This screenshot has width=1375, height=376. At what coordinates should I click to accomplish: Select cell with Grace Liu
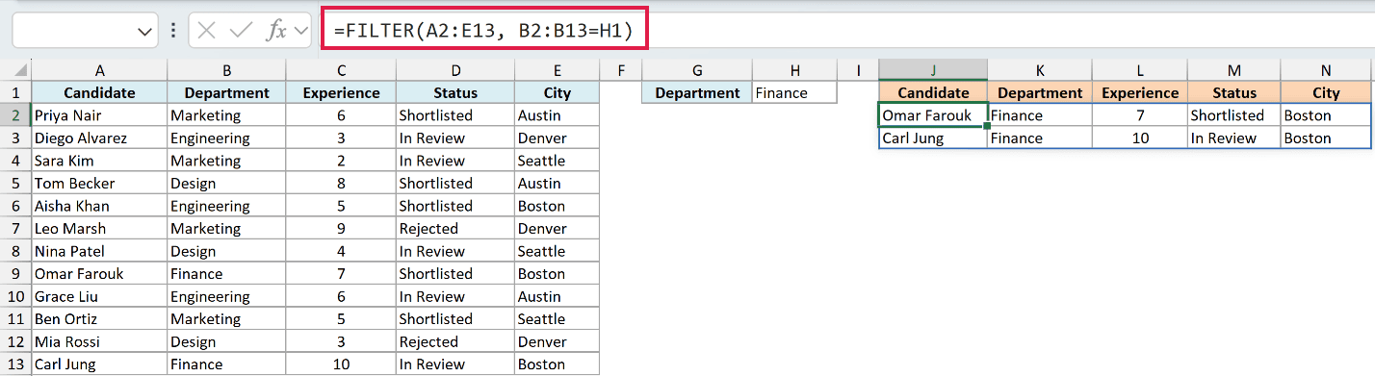tap(99, 296)
